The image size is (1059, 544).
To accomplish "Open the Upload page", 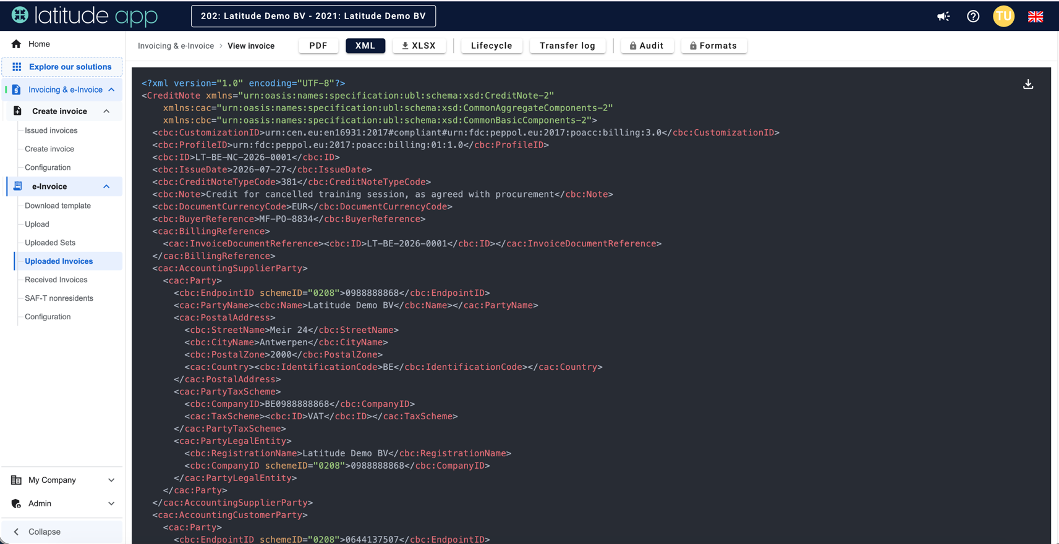I will 37,224.
